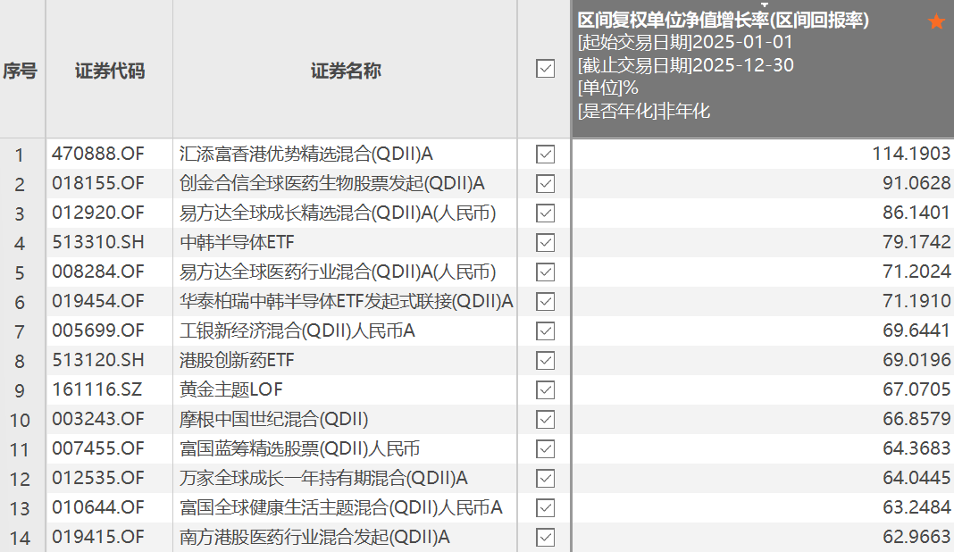
Task: Click the 序号 column header
Action: click(20, 71)
